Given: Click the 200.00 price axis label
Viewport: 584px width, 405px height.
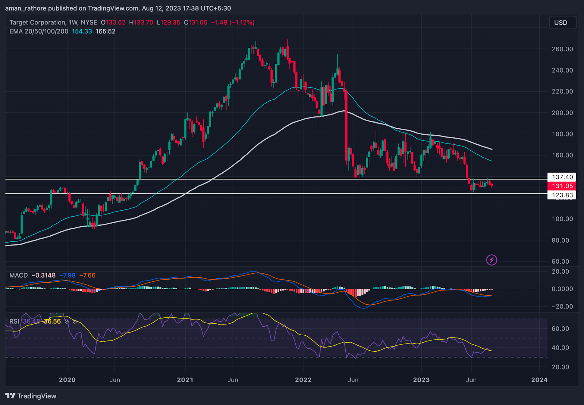Looking at the screenshot, I should (562, 113).
